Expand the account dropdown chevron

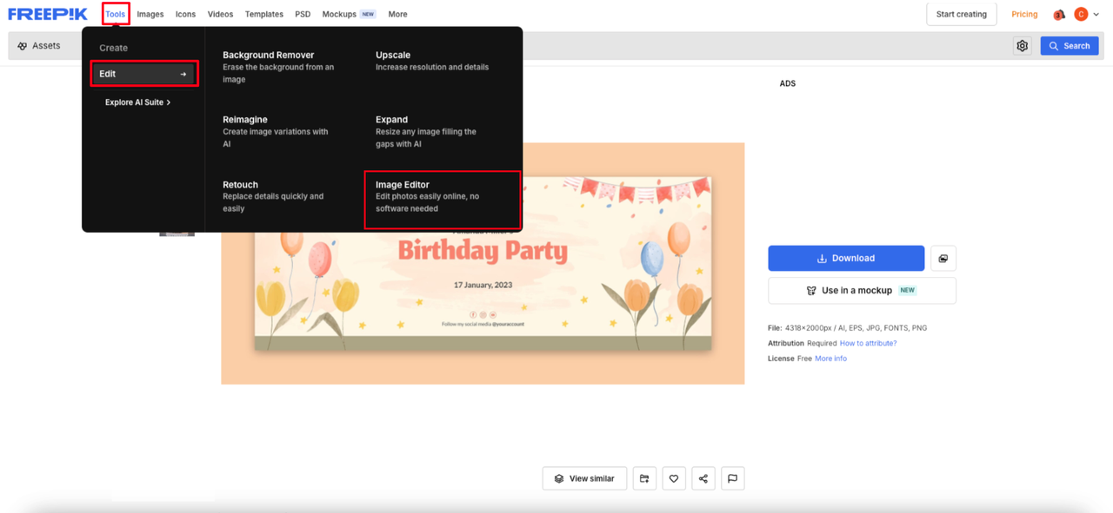pyautogui.click(x=1096, y=14)
